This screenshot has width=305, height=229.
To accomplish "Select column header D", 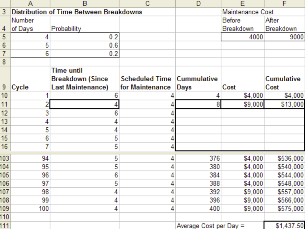I will 199,4.
